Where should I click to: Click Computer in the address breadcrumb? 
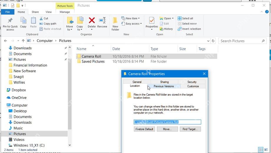(44, 41)
